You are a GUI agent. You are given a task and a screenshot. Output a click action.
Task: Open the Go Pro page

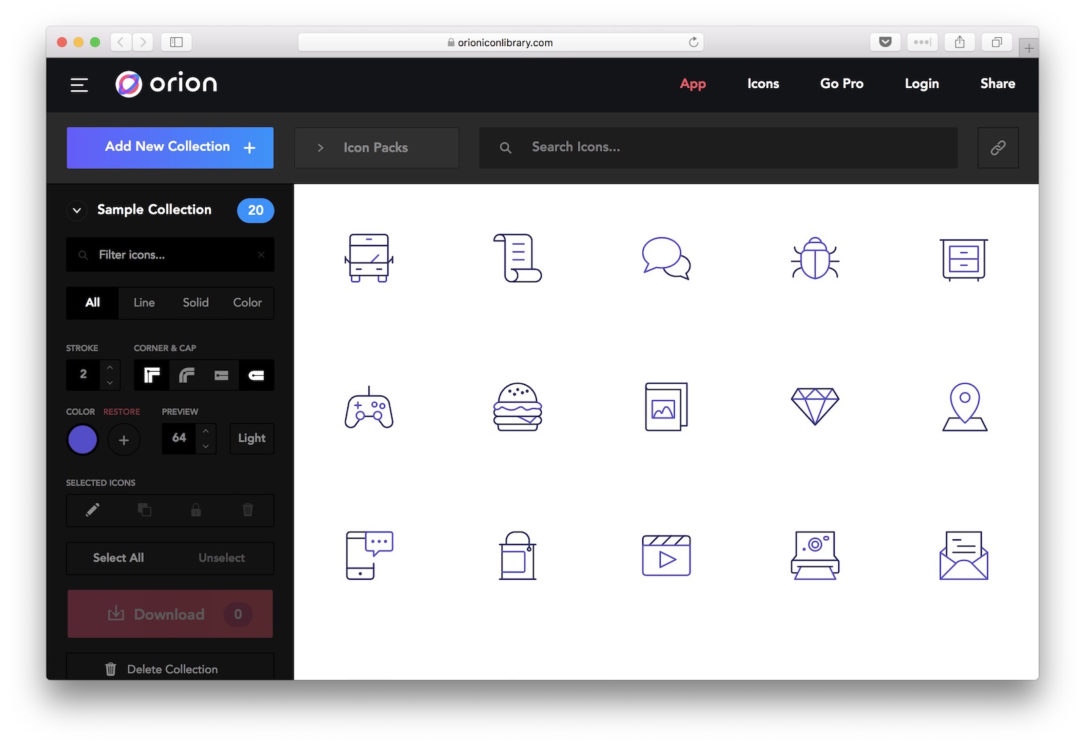pos(842,83)
